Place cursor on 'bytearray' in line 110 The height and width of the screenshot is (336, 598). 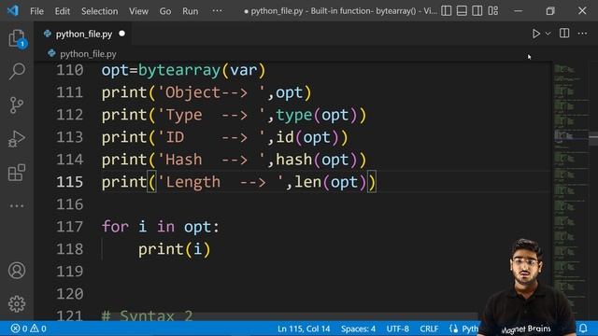coord(179,70)
